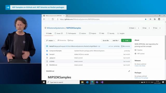View the 3 branches link
This screenshot has height=93, width=166.
tap(62, 41)
